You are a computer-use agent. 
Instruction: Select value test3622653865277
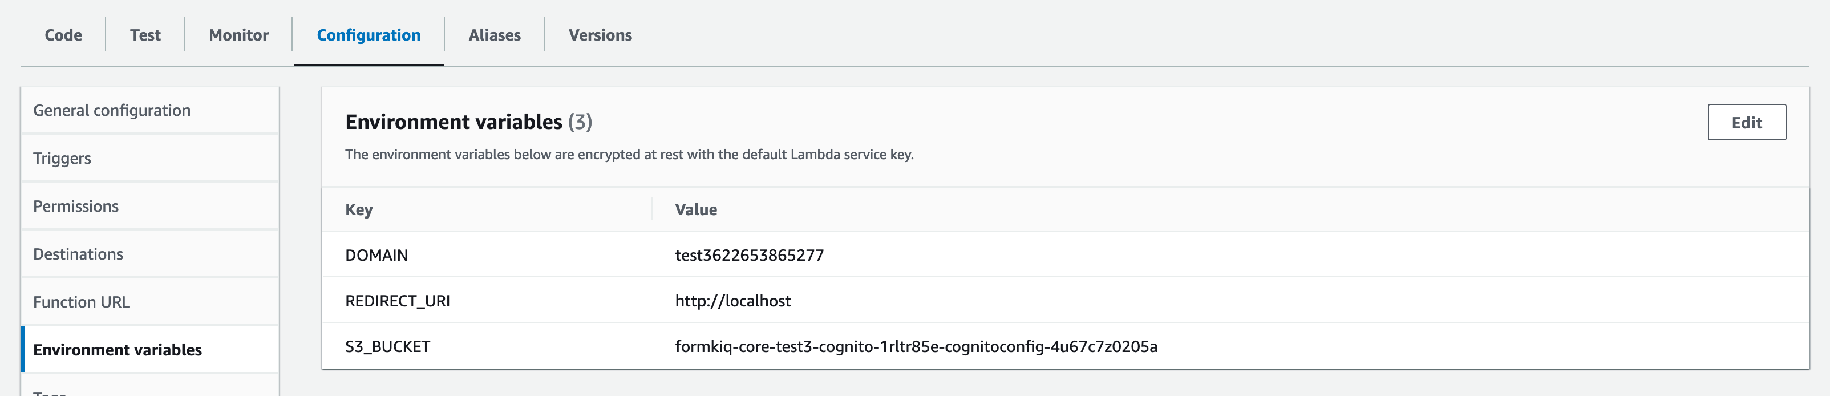pyautogui.click(x=750, y=255)
